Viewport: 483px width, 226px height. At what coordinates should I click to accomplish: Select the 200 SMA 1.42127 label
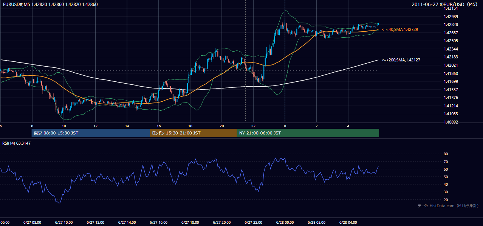[x=401, y=60]
